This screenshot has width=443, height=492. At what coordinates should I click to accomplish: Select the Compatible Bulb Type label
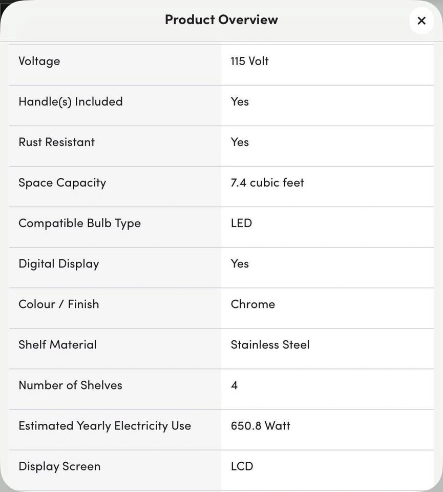(79, 223)
